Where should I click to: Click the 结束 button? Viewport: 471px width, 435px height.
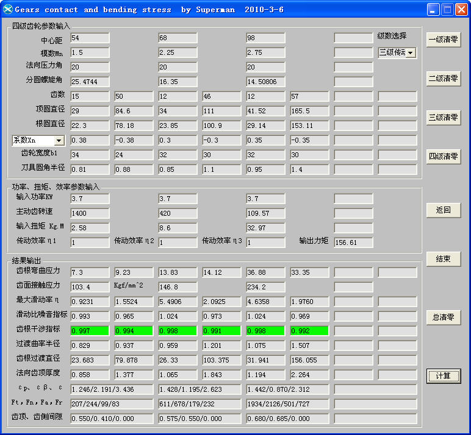coord(444,258)
